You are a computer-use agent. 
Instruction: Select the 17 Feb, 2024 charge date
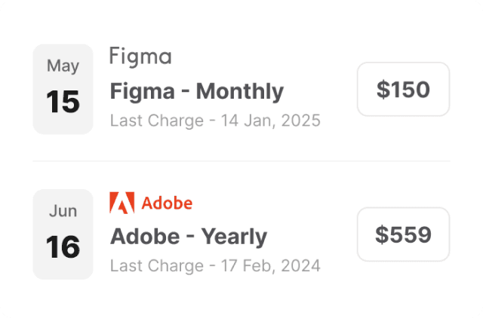tap(270, 265)
